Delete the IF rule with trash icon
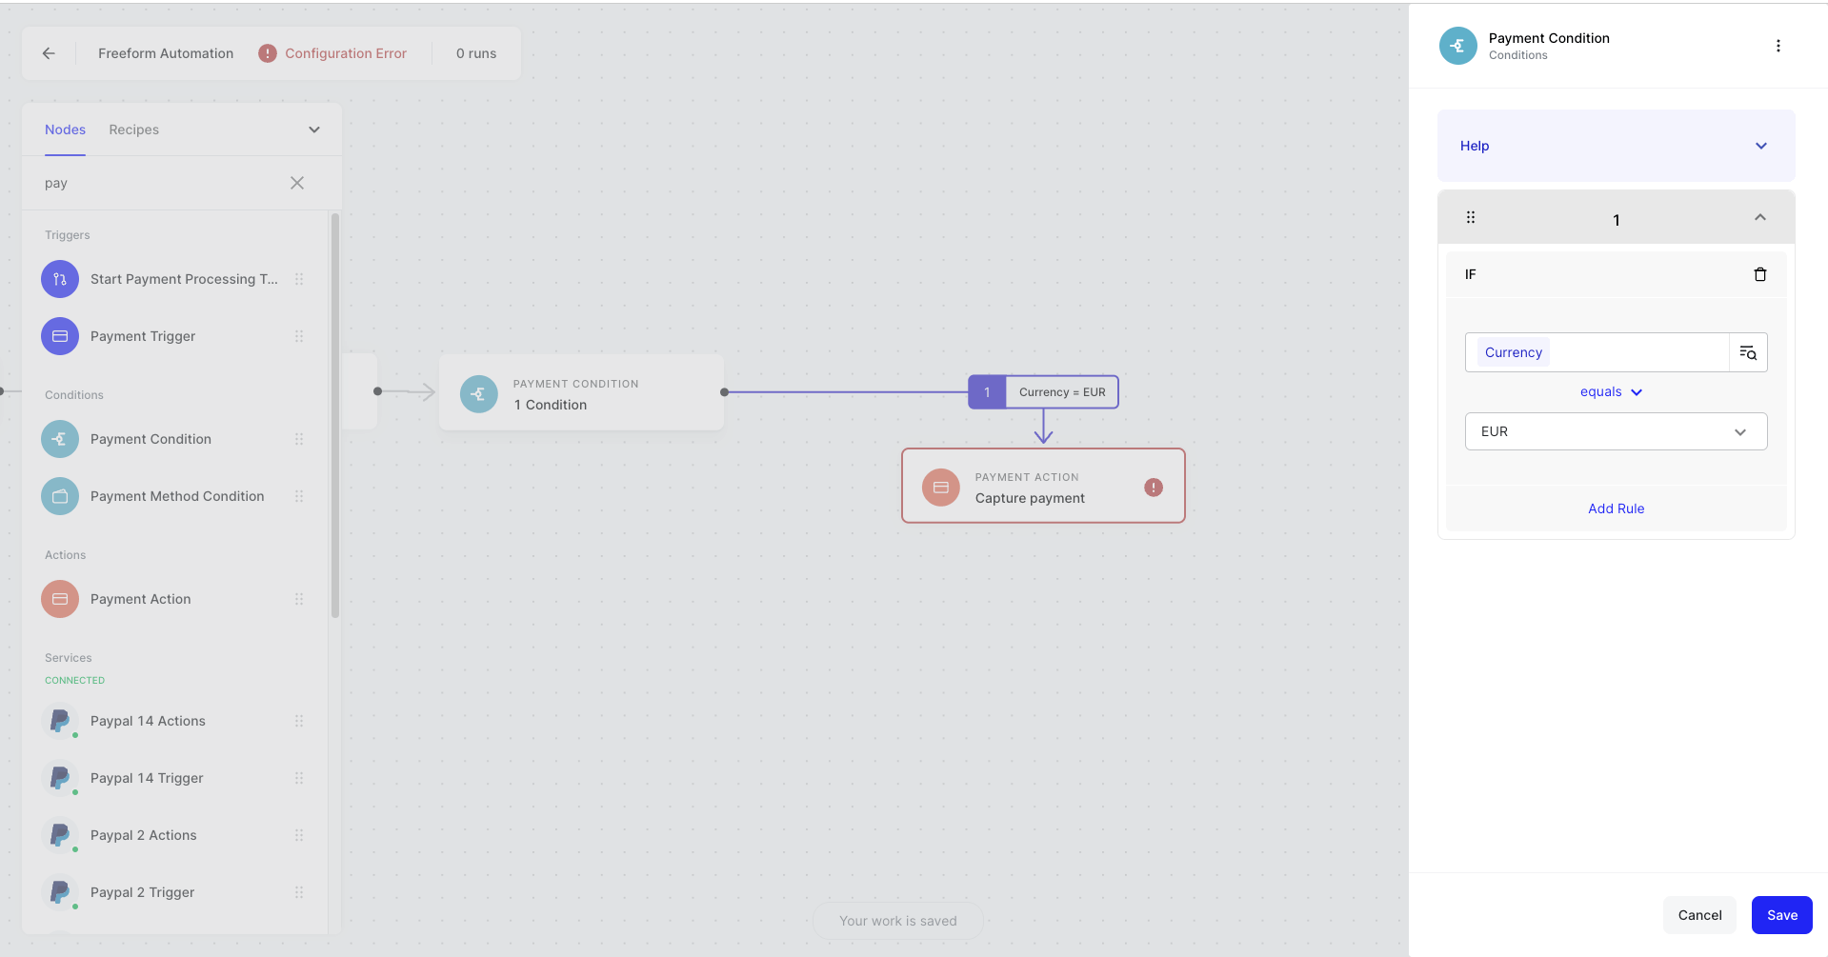 1759,274
